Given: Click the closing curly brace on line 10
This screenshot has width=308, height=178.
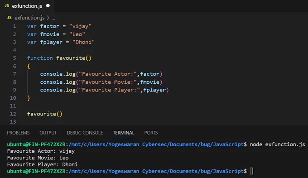Looking at the screenshot, I should (x=29, y=98).
